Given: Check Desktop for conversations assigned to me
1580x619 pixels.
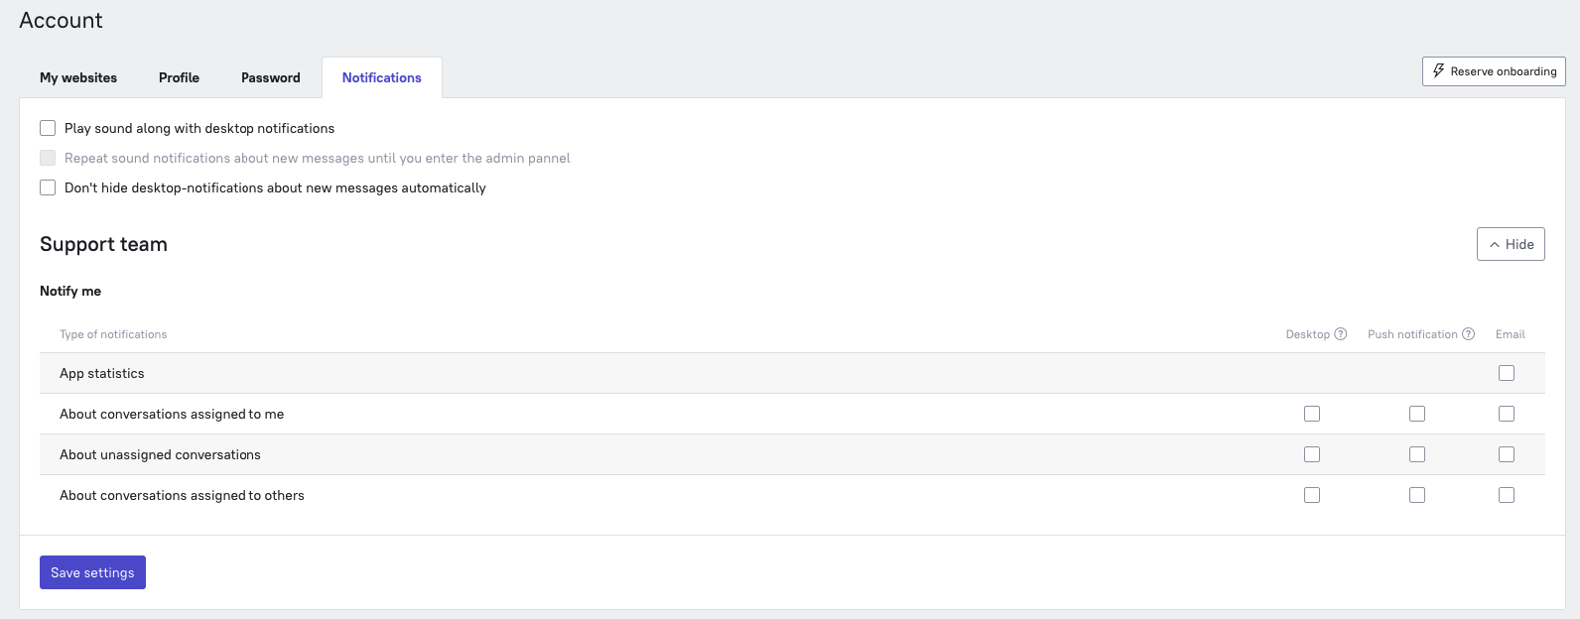Looking at the screenshot, I should [1312, 414].
